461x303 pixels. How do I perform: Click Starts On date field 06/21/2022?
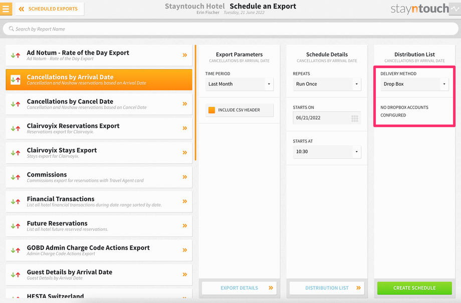click(327, 118)
